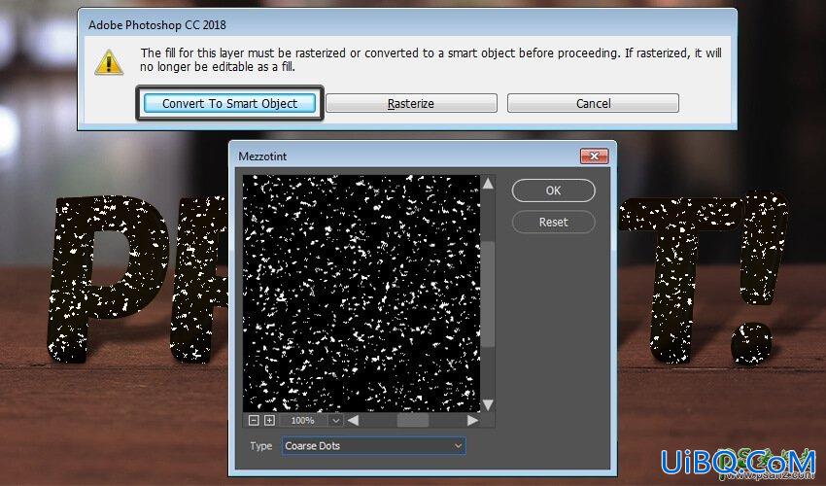
Task: Click the 100% zoom value field
Action: pos(303,420)
